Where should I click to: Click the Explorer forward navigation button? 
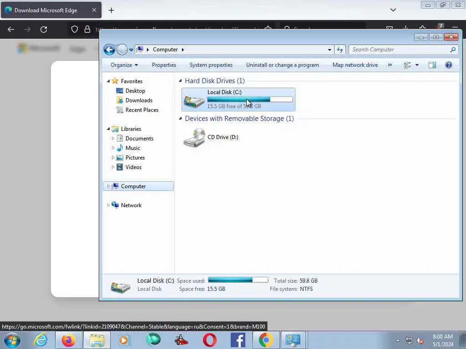point(122,50)
